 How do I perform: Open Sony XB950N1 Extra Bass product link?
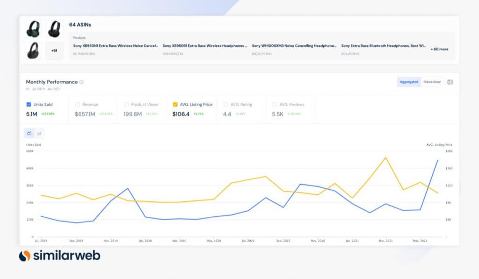point(116,46)
